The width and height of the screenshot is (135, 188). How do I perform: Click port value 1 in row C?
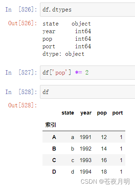[x=121, y=160]
